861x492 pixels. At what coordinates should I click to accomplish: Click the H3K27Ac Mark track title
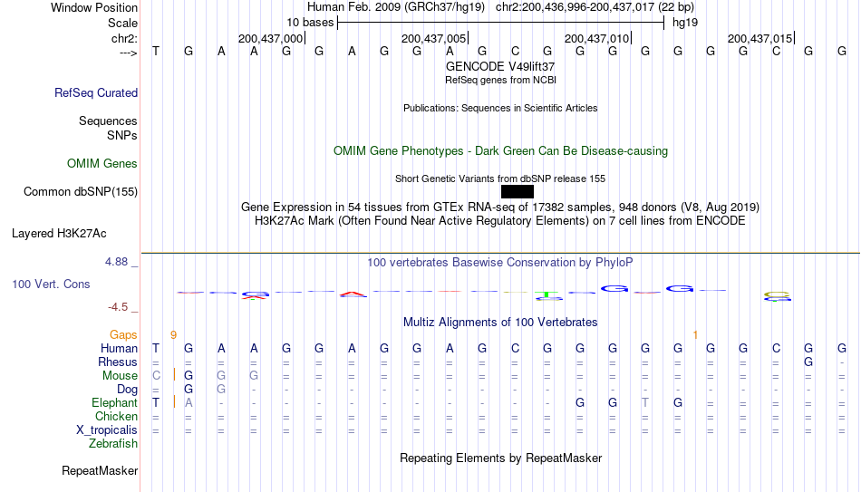500,221
